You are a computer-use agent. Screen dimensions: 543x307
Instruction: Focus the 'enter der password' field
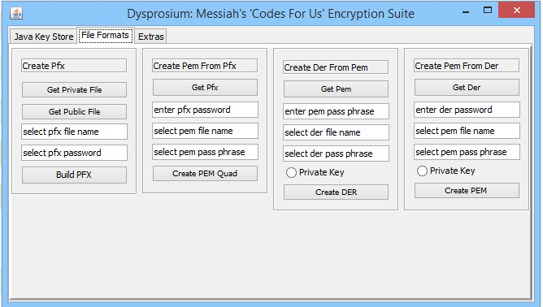[x=467, y=110]
